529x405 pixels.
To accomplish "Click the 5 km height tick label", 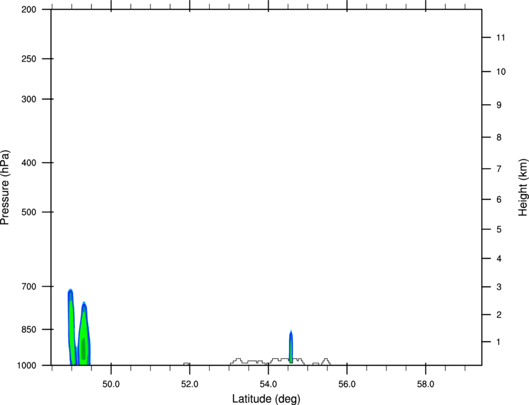I will tap(498, 230).
